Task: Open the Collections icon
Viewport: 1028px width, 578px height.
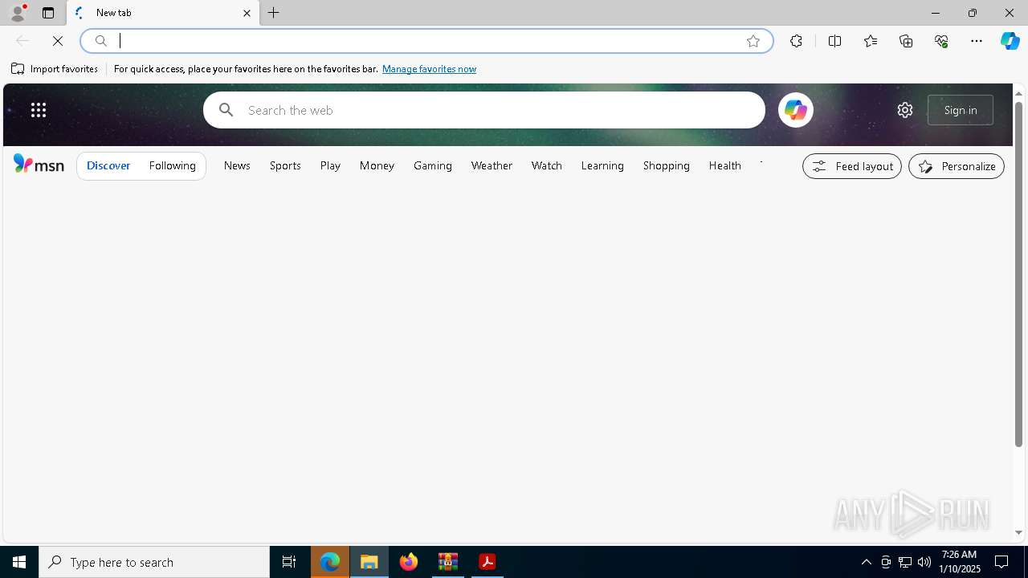Action: point(906,41)
